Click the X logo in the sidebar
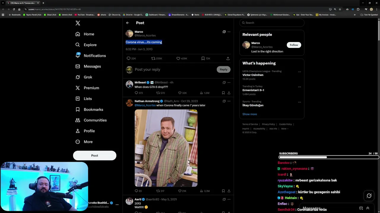This screenshot has width=380, height=213. pos(78,23)
